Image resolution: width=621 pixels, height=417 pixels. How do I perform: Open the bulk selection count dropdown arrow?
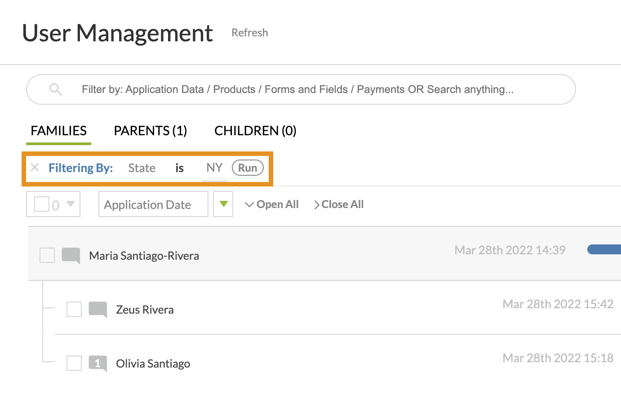click(x=71, y=204)
